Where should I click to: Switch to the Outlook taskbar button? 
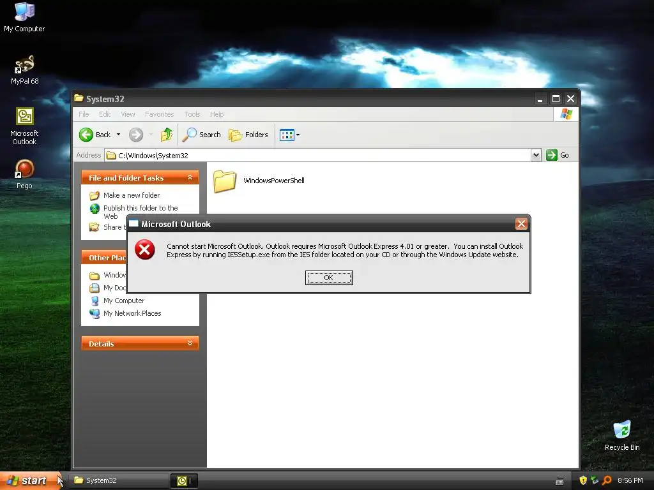[184, 481]
